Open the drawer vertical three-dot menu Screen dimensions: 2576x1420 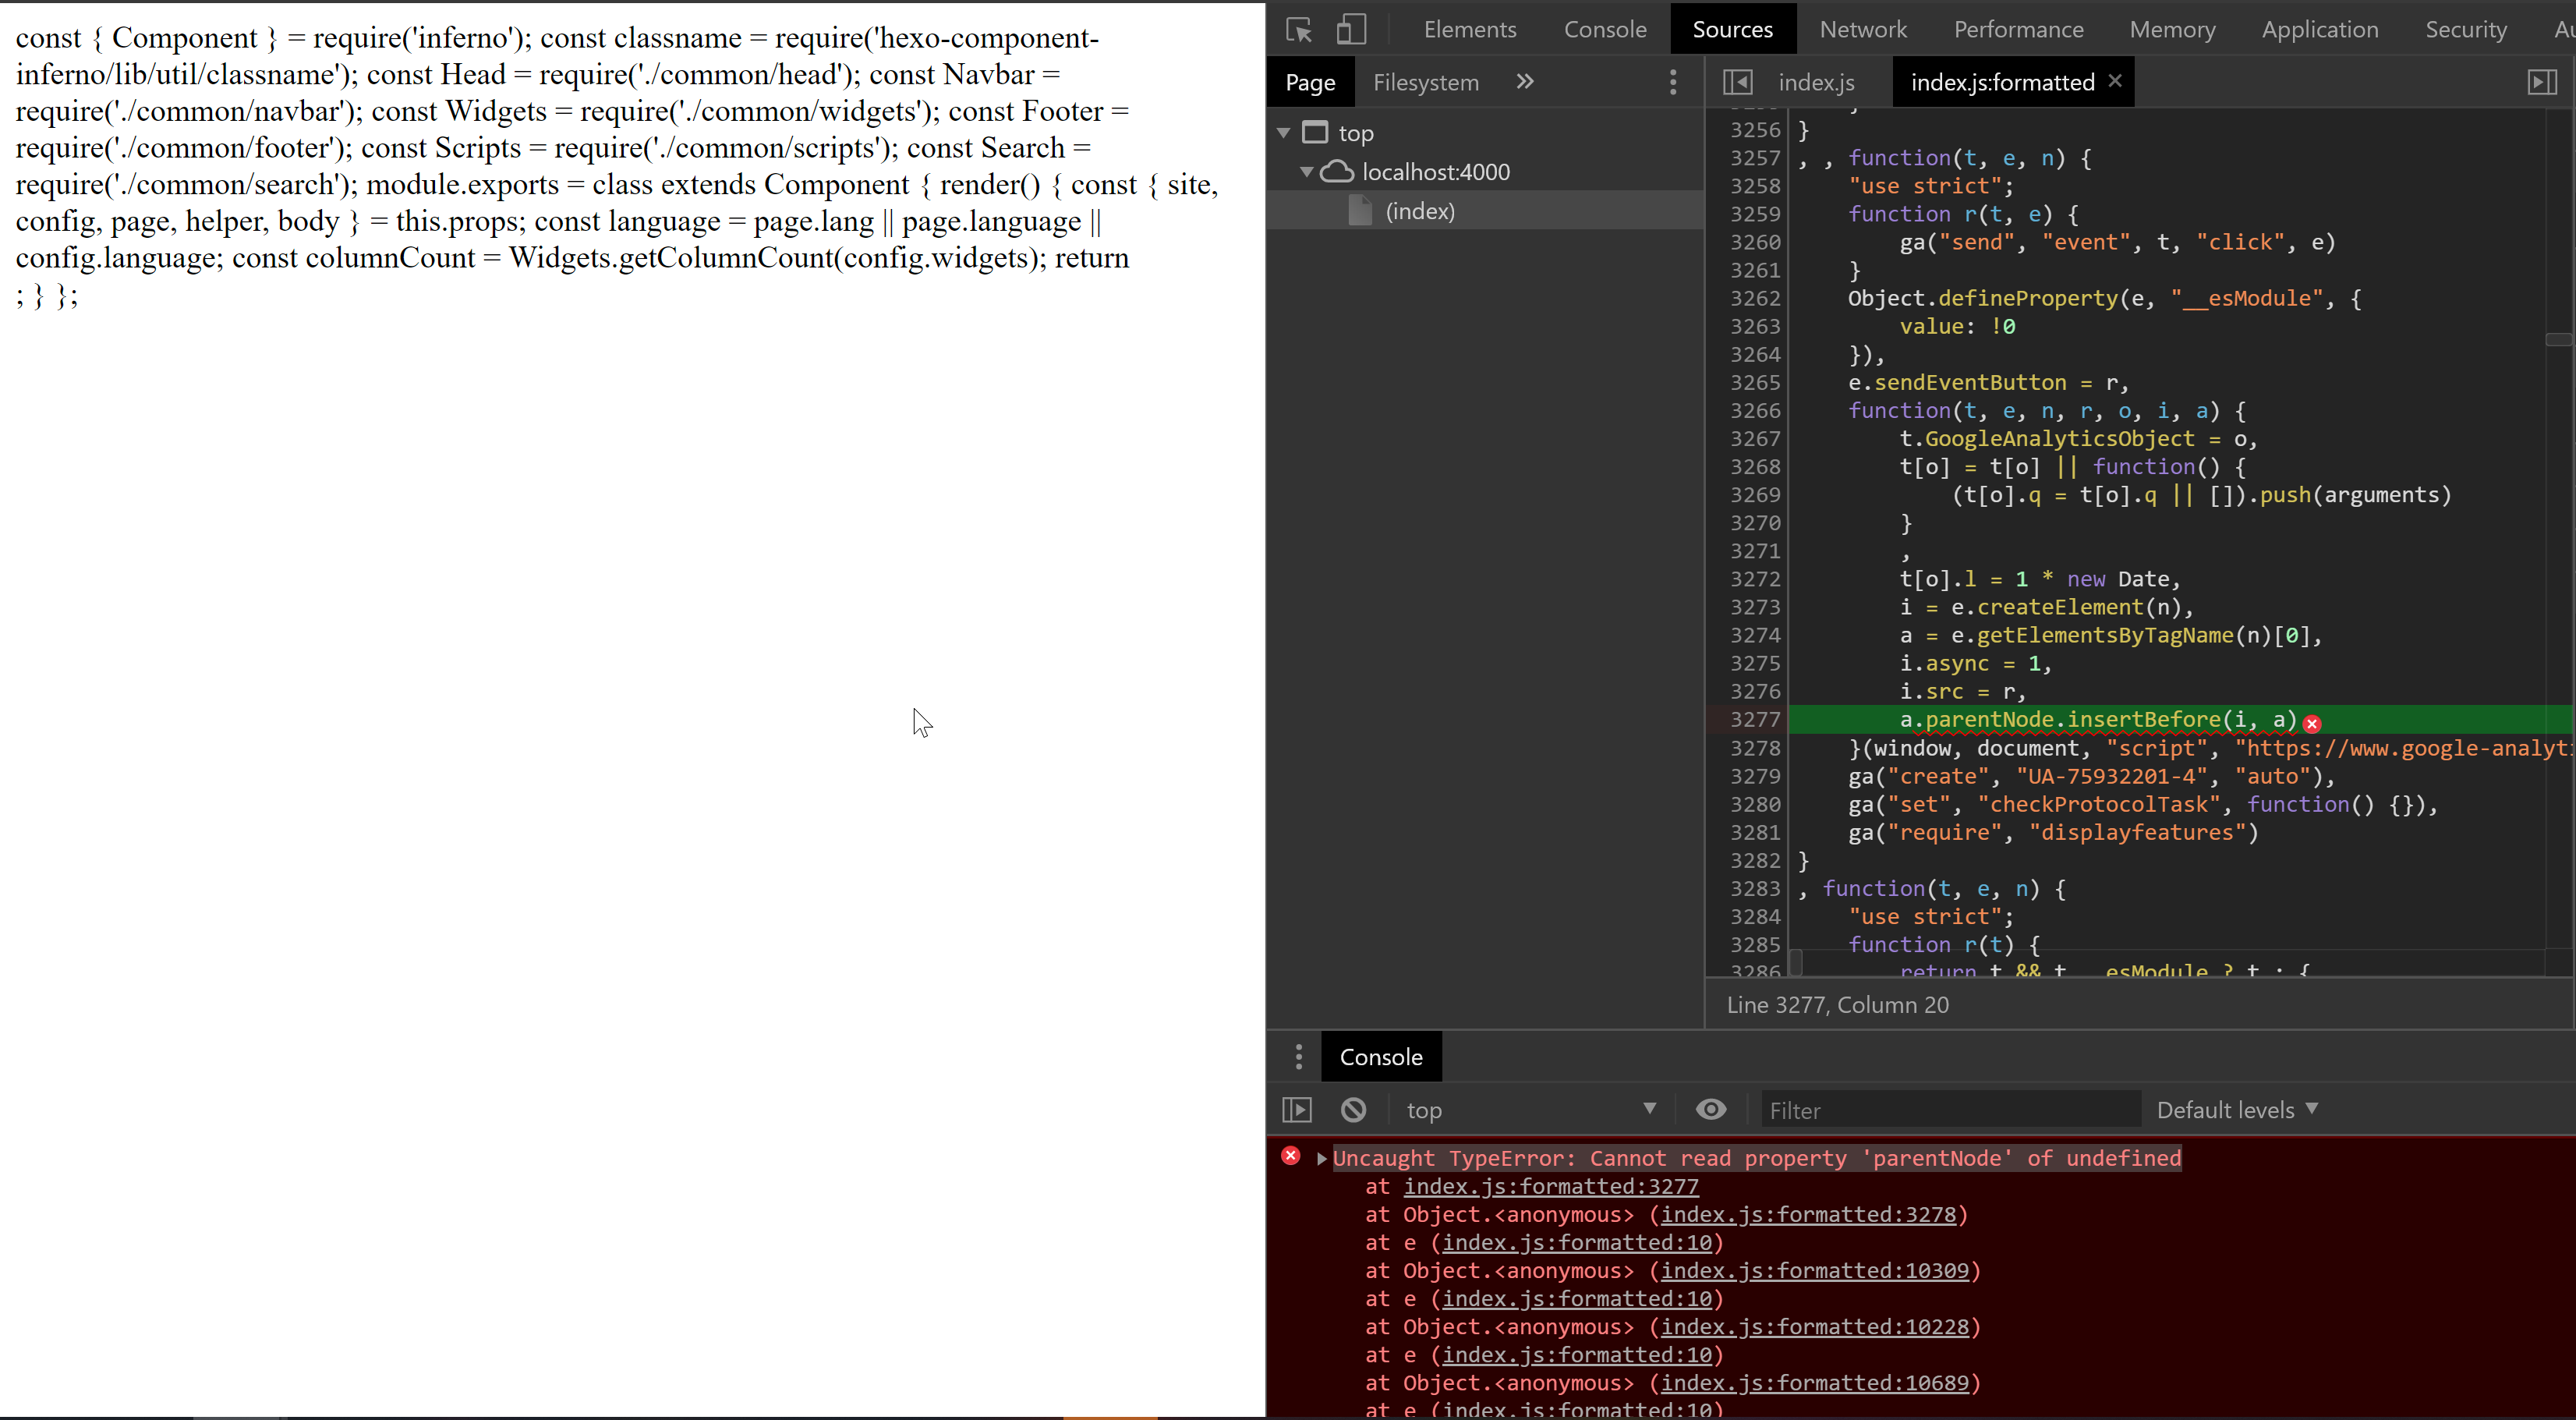coord(1297,1056)
